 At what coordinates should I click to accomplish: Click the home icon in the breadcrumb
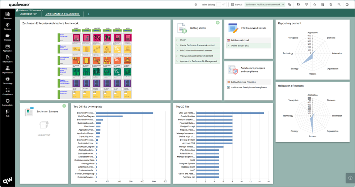pos(17,10)
